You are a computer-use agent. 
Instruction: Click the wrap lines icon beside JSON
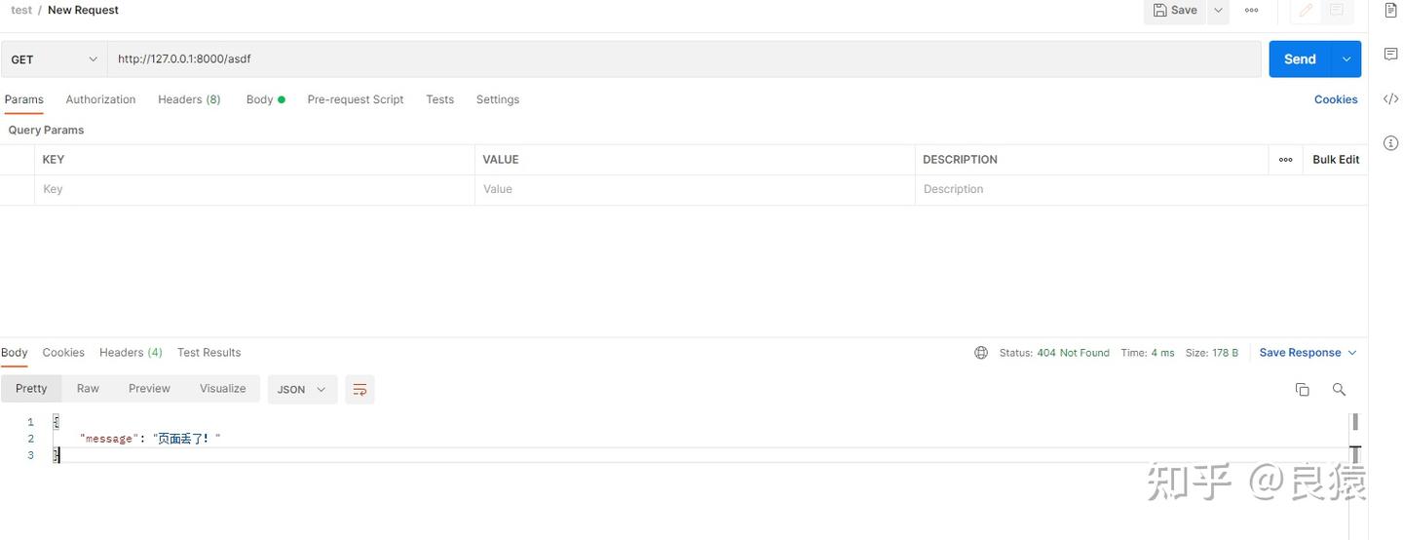(360, 390)
